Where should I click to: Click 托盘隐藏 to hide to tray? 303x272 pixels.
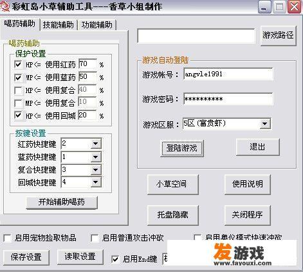pyautogui.click(x=172, y=215)
